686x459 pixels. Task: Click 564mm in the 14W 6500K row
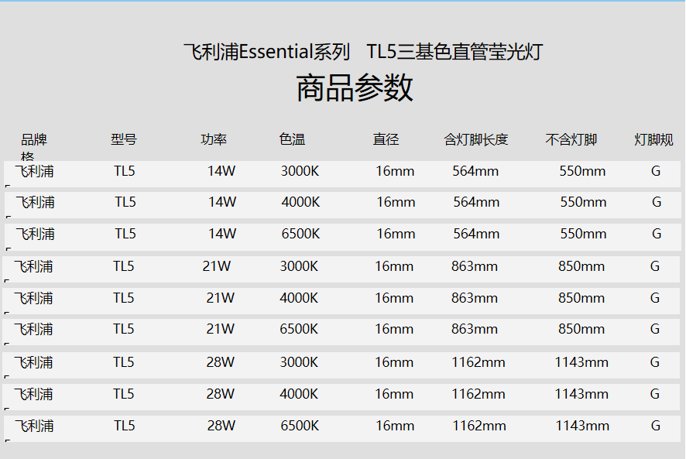(x=476, y=234)
